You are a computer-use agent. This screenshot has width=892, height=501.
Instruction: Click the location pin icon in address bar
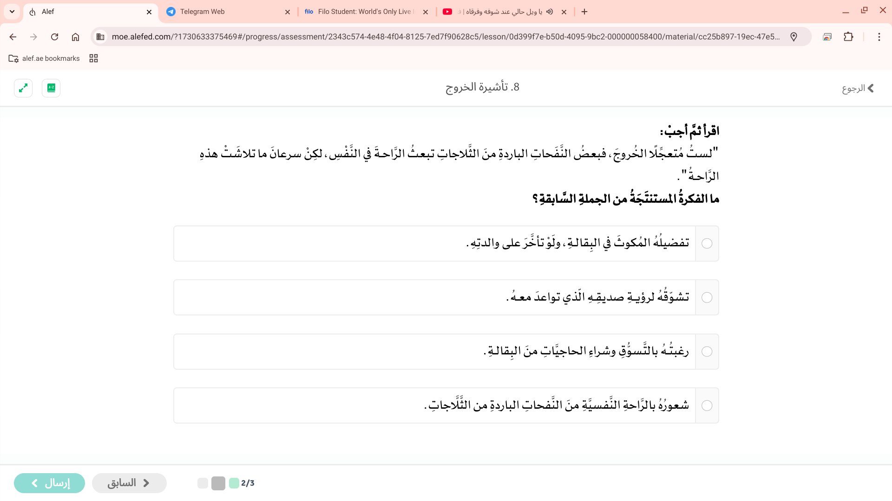click(x=794, y=37)
